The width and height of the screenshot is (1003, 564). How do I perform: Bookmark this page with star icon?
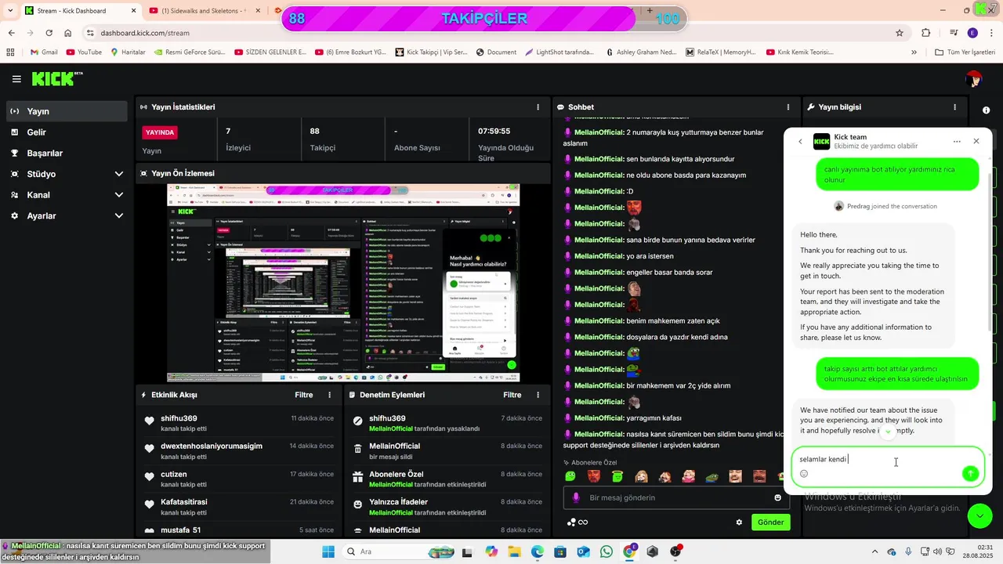900,33
